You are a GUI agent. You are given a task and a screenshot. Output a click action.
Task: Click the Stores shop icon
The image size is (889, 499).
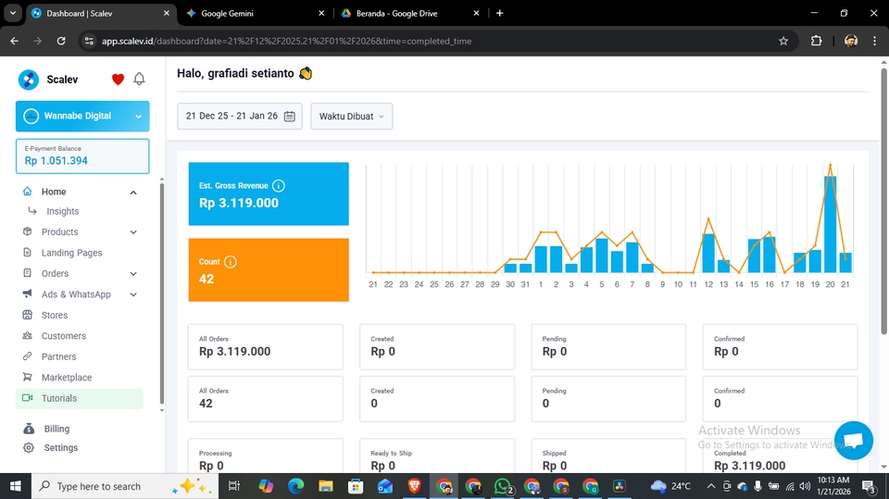click(x=27, y=315)
